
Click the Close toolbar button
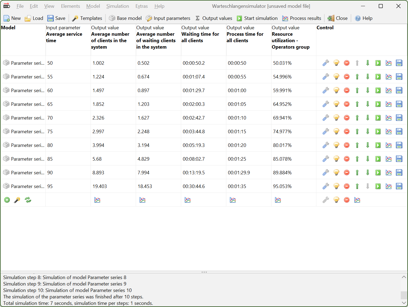[x=338, y=18]
